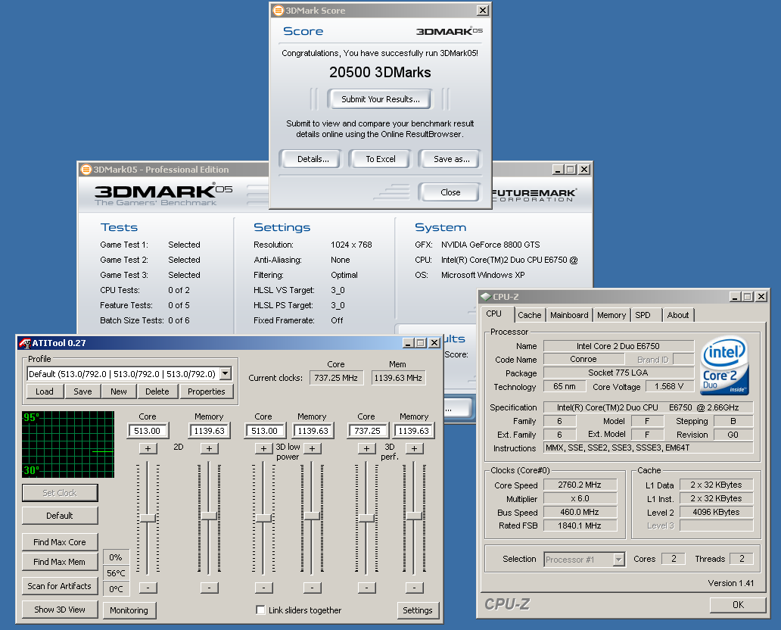Increase 2D Memory clock with plus button
Image resolution: width=781 pixels, height=630 pixels.
(x=209, y=448)
